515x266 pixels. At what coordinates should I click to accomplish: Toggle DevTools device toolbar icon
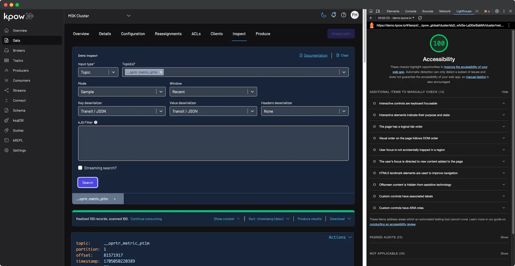point(378,11)
